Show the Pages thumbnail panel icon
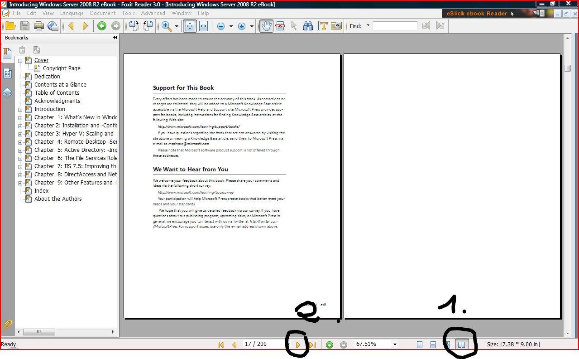Screen dimensions: 579x359 [x=7, y=73]
